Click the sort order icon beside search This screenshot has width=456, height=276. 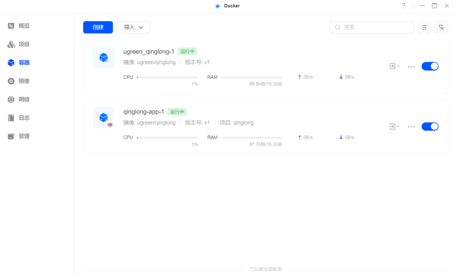(424, 28)
